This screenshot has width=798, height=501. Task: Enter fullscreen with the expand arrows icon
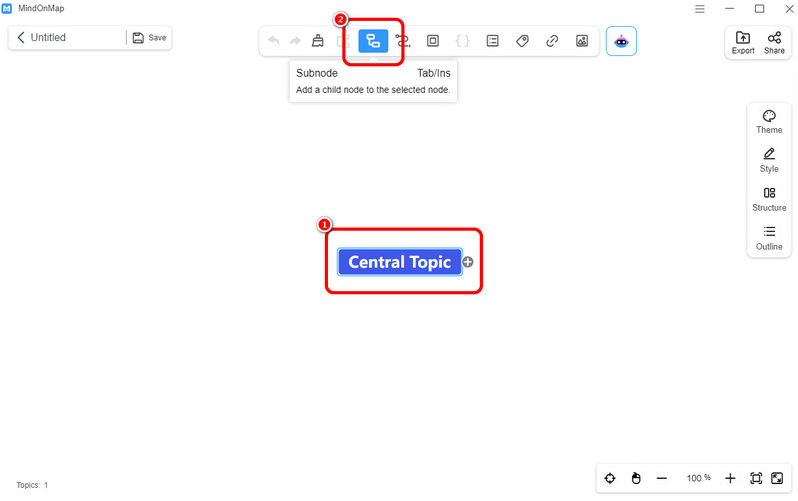[777, 478]
